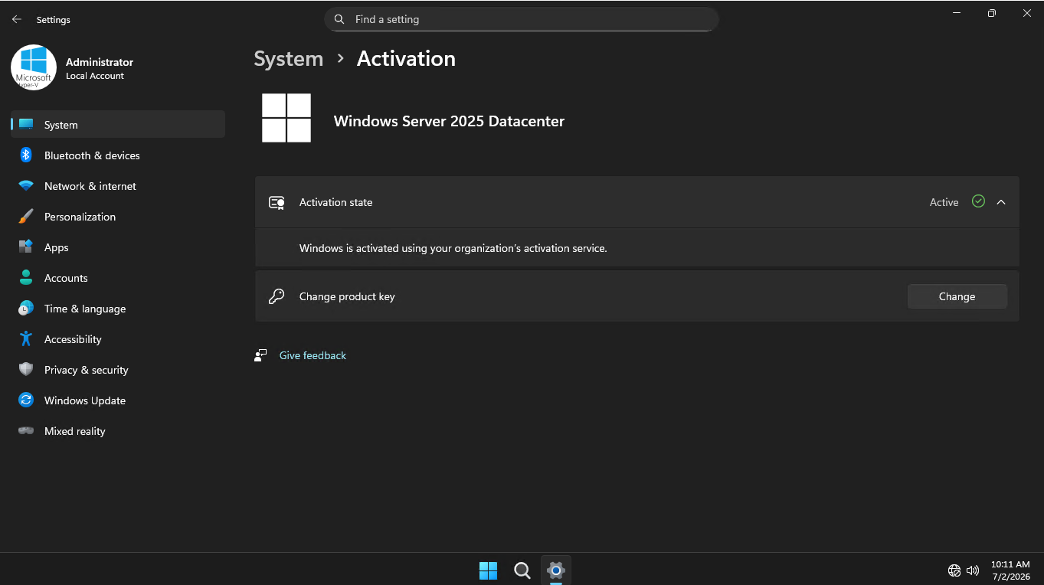1044x585 pixels.
Task: Open the Give feedback link
Action: pyautogui.click(x=313, y=355)
